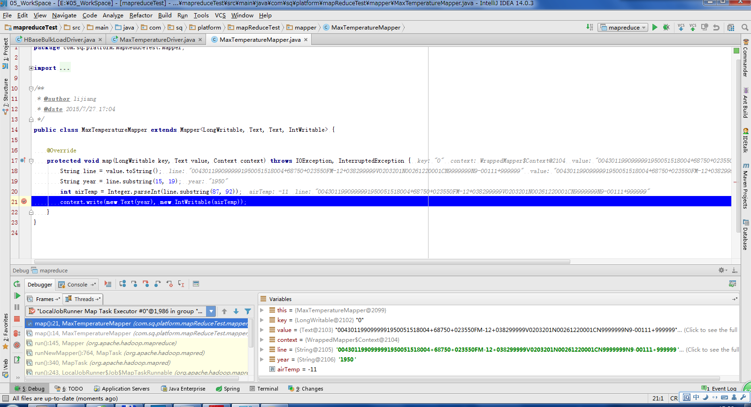Click the green inspection status square
The width and height of the screenshot is (751, 407).
(x=736, y=50)
